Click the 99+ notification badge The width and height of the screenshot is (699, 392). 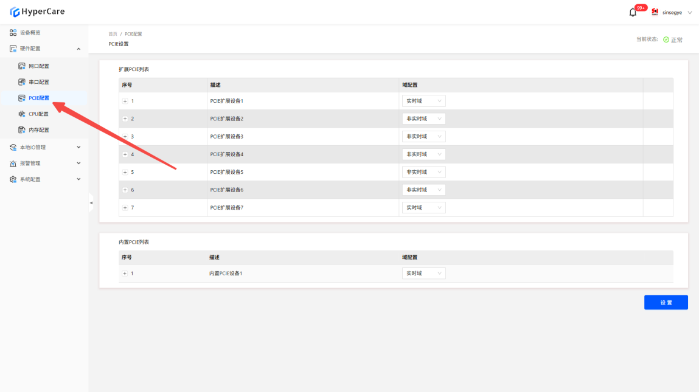coord(641,7)
